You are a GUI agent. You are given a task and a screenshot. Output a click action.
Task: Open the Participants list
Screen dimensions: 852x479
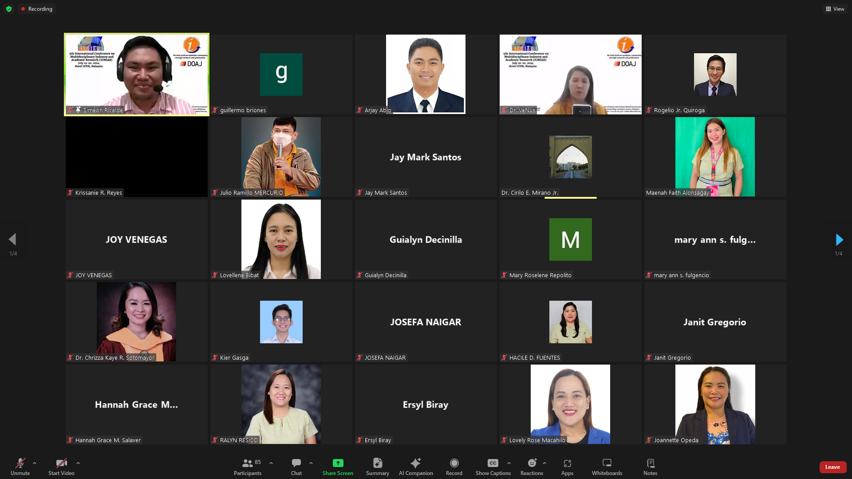click(x=248, y=463)
